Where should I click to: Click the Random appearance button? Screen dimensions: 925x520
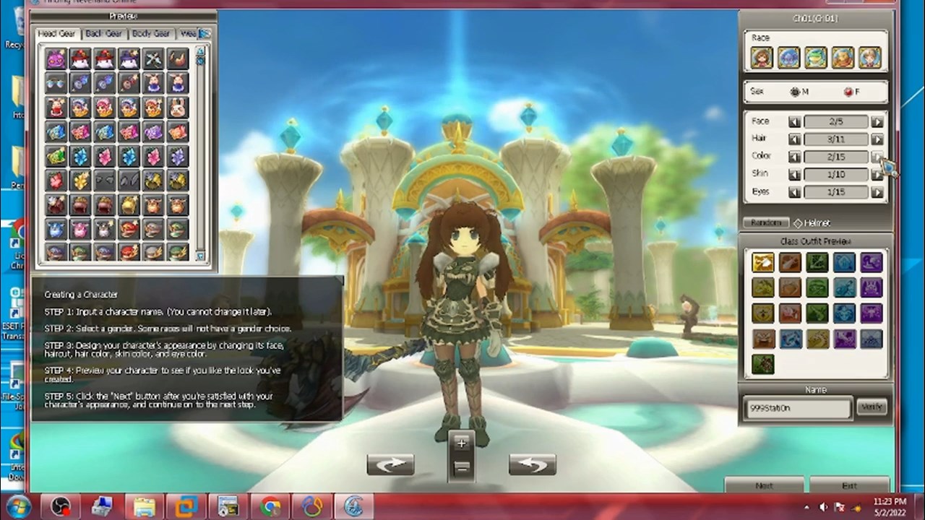tap(765, 223)
